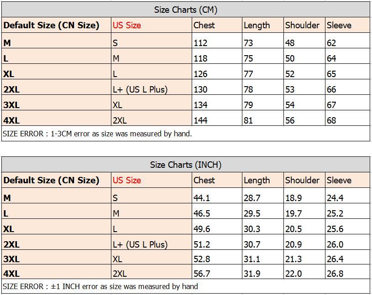This screenshot has width=372, height=295.
Task: Click the 1-3CM size error note
Action: point(97,134)
